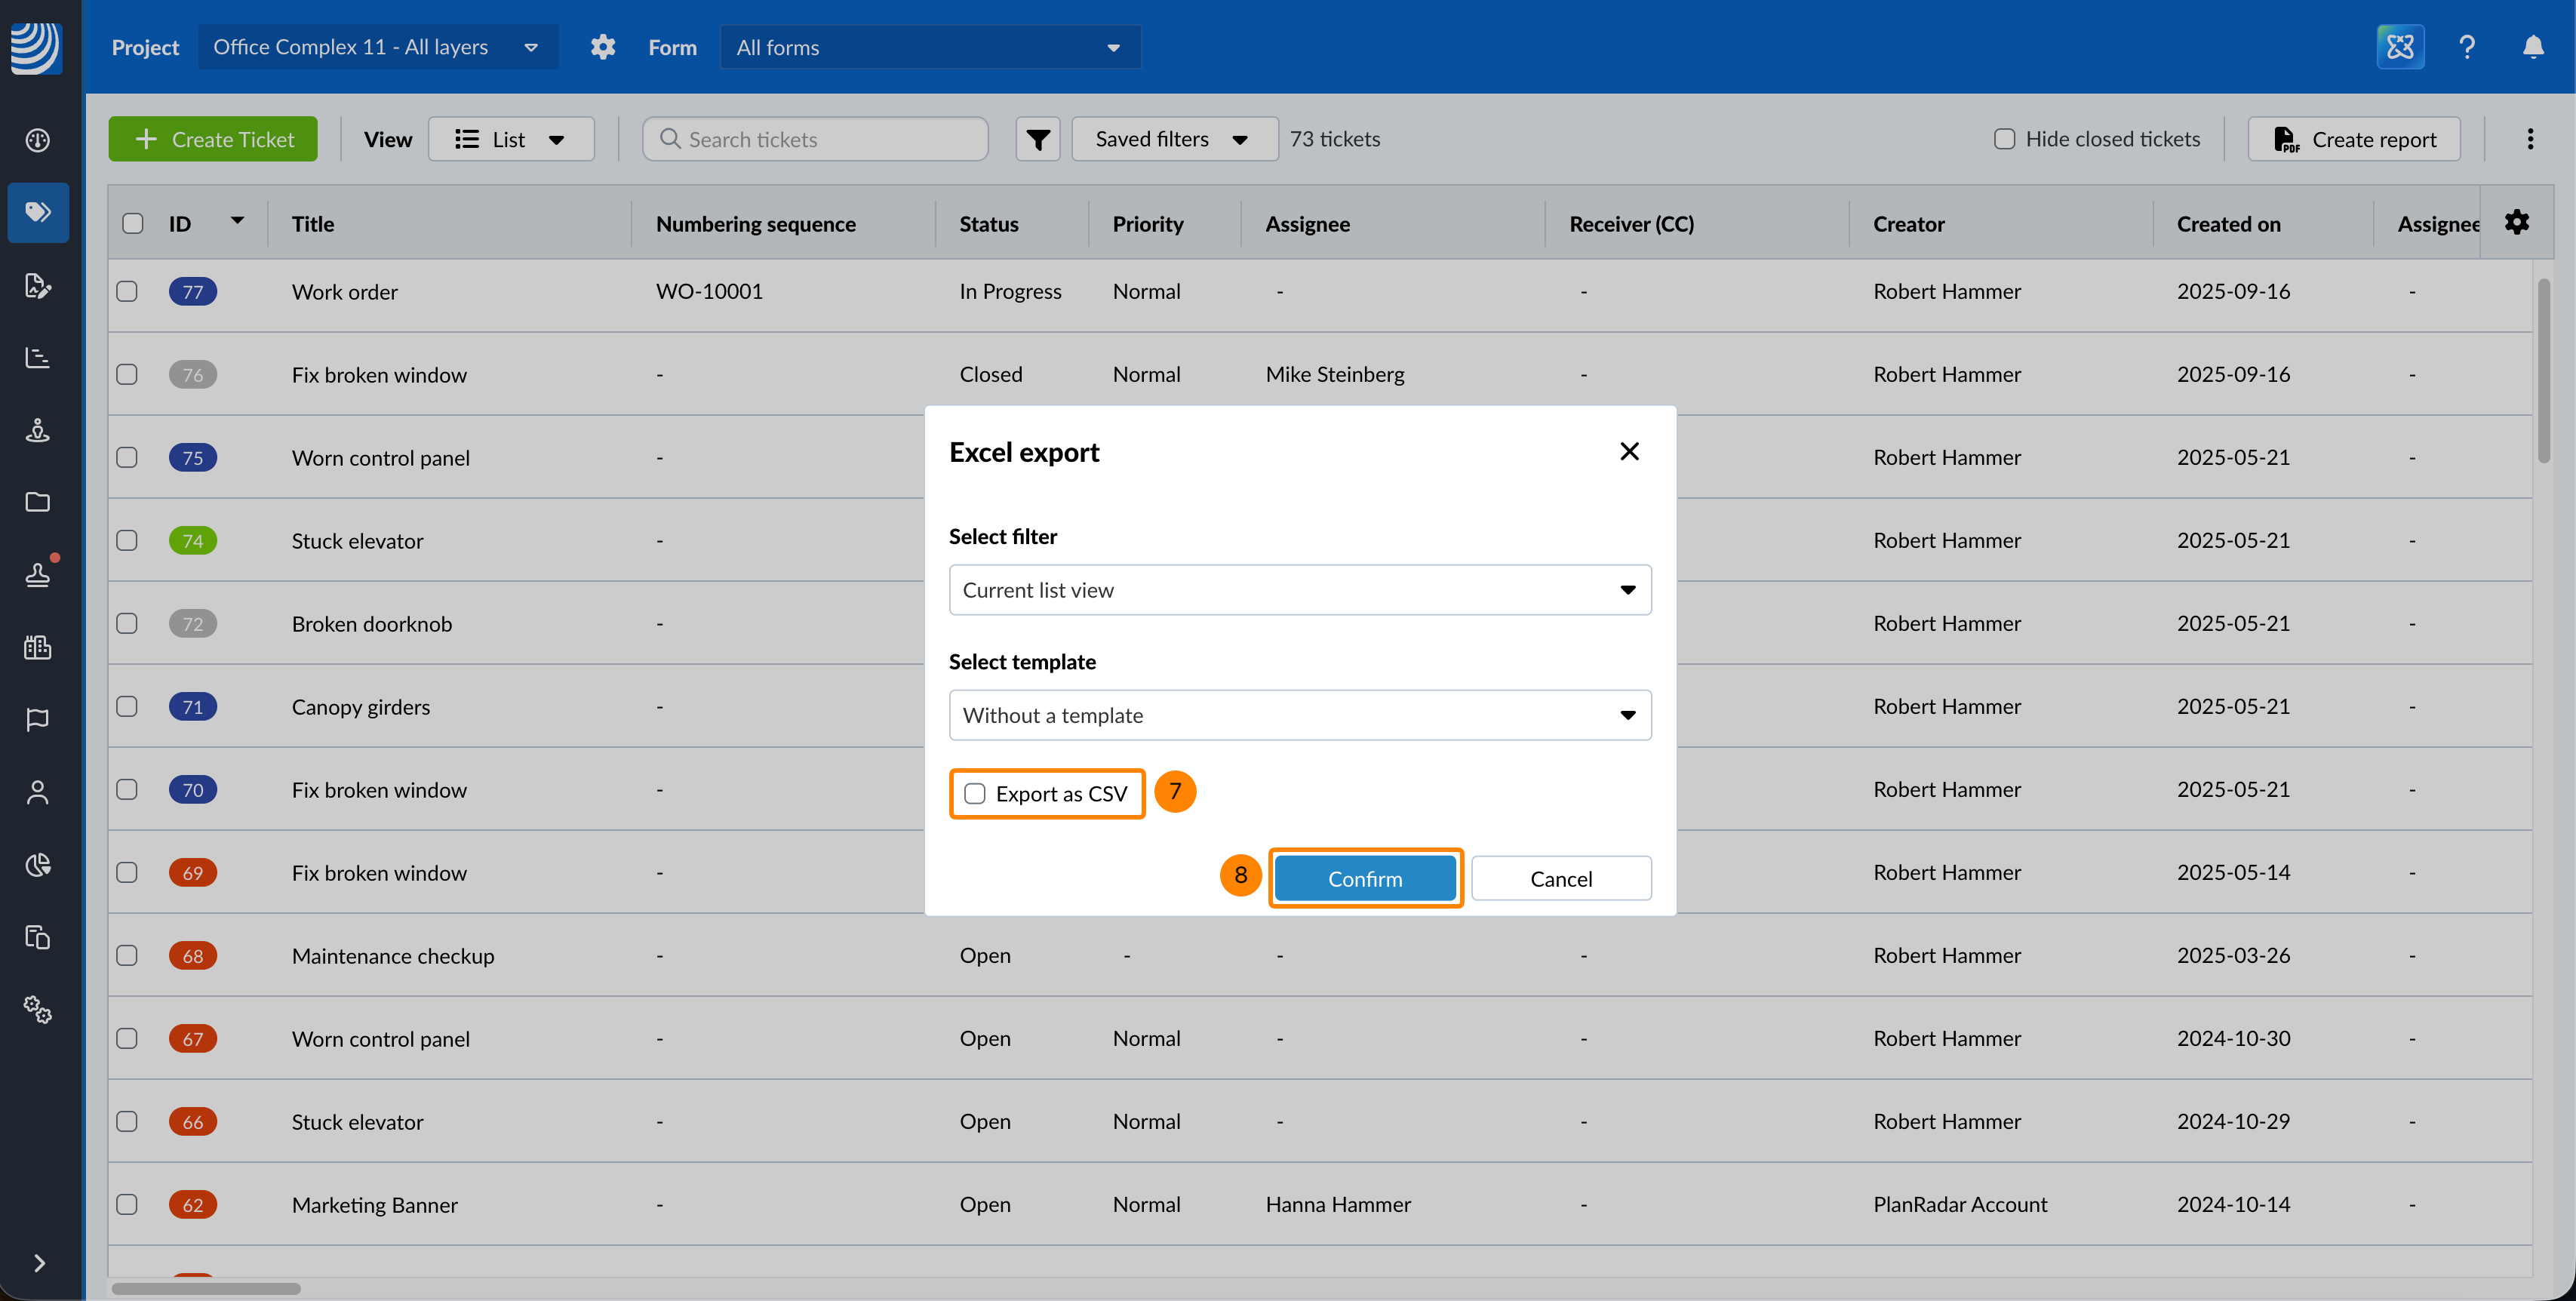
Task: Open the Select filter dropdown
Action: [1300, 590]
